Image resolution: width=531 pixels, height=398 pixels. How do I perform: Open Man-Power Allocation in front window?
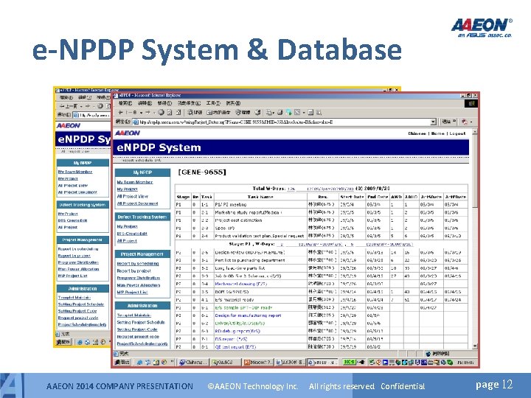pos(138,285)
